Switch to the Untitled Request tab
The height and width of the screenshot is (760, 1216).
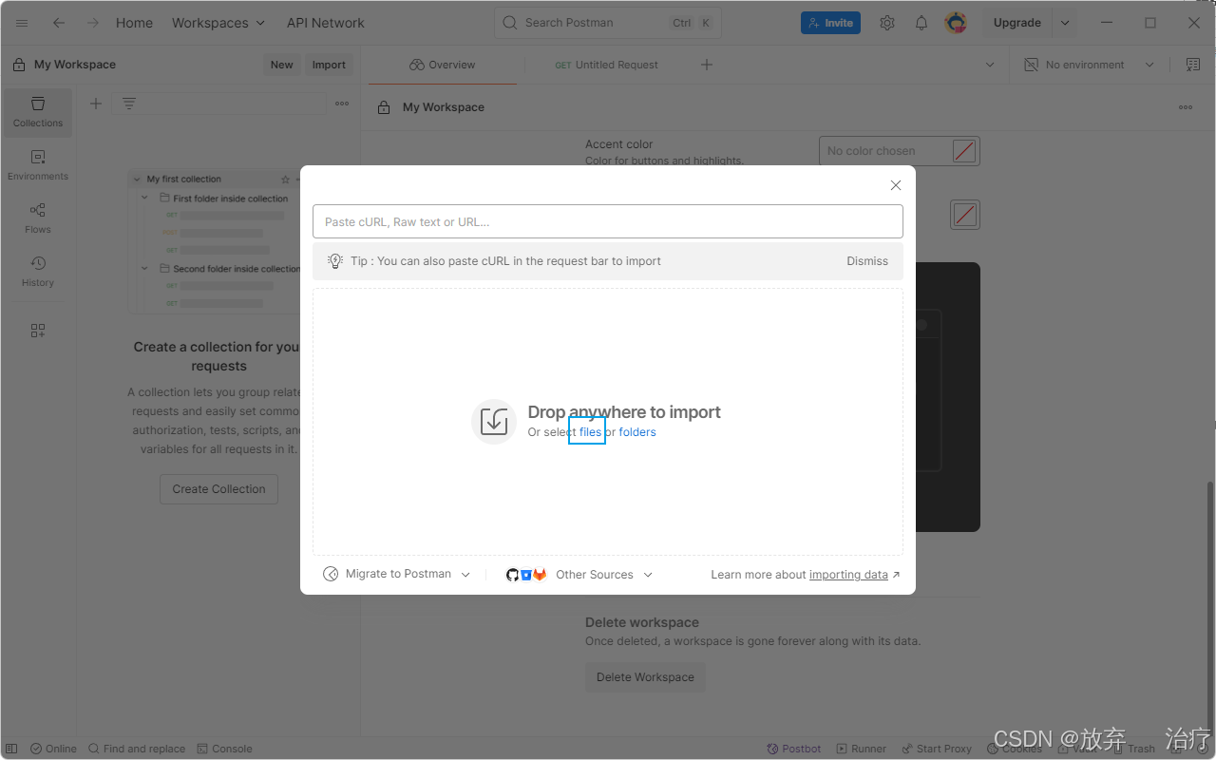(x=607, y=65)
